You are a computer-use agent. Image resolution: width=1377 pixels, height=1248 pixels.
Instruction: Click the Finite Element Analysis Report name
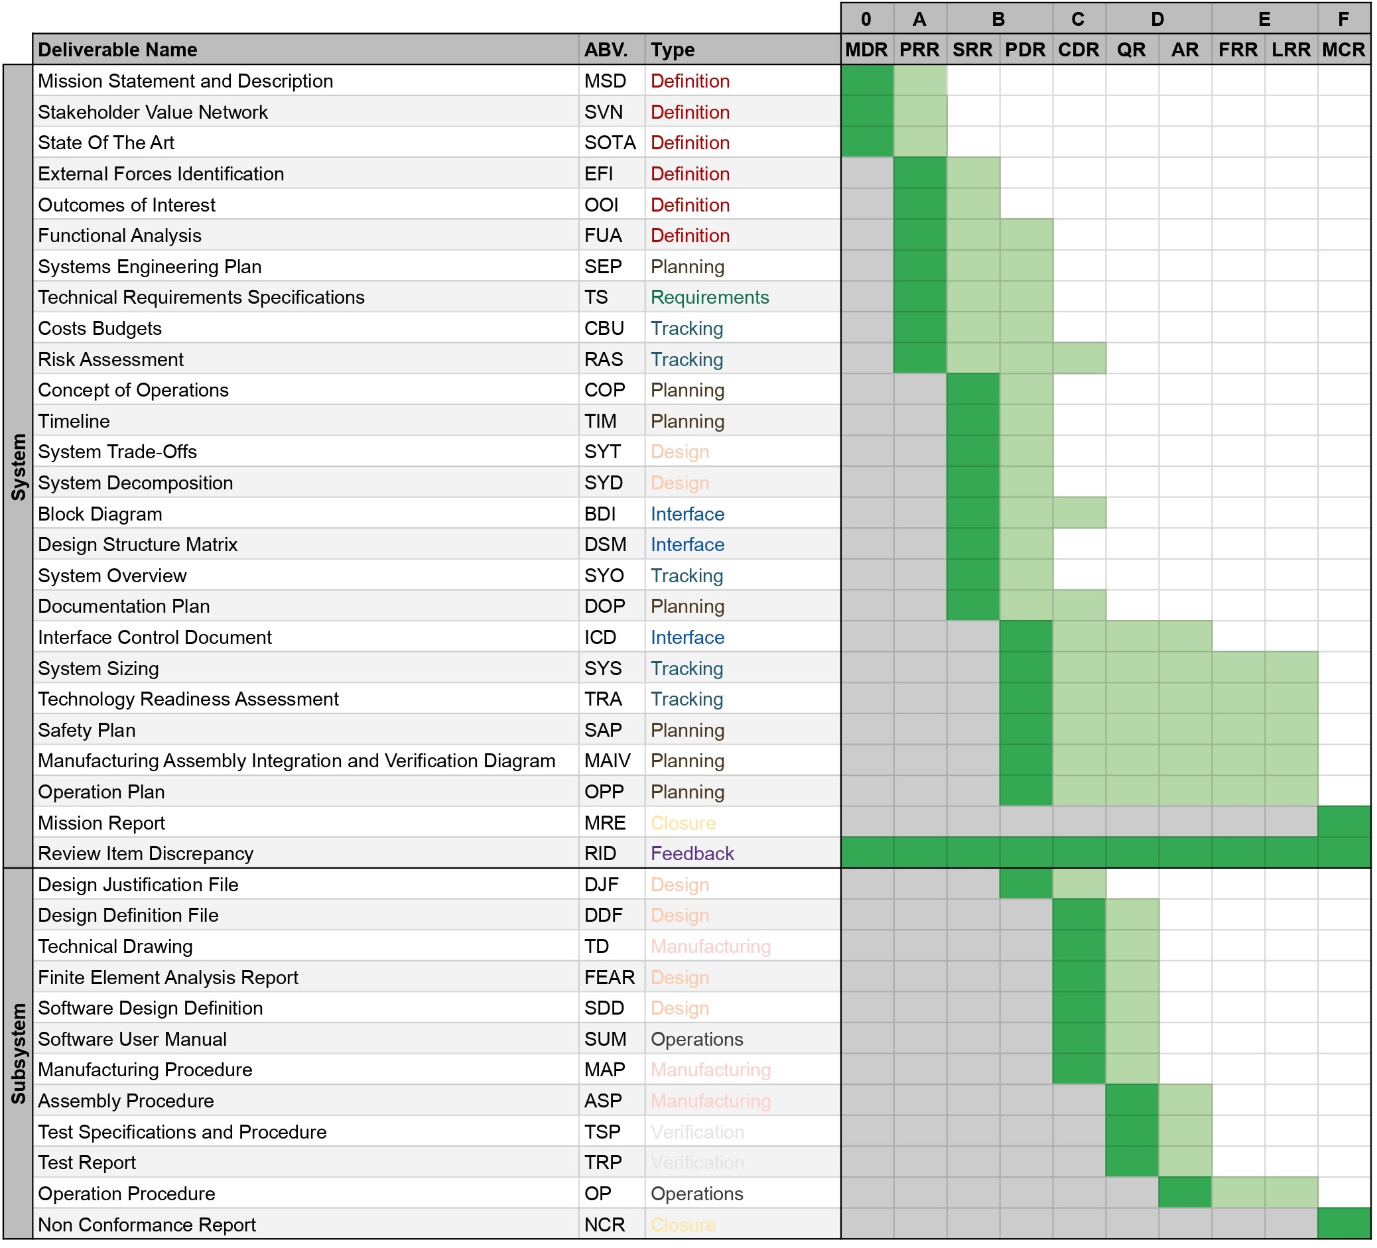point(168,977)
